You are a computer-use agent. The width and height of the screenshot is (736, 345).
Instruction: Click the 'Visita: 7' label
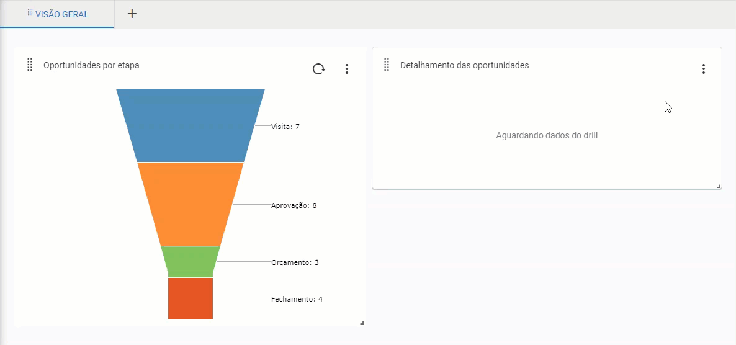tap(285, 126)
